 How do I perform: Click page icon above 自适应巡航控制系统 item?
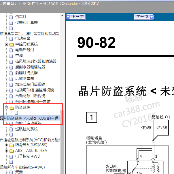[x=11, y=135]
